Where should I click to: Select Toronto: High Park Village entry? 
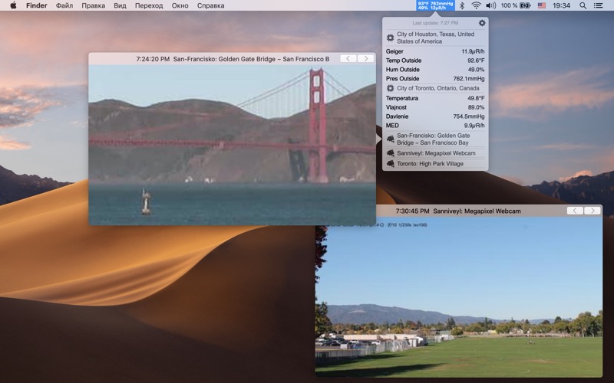coord(435,164)
